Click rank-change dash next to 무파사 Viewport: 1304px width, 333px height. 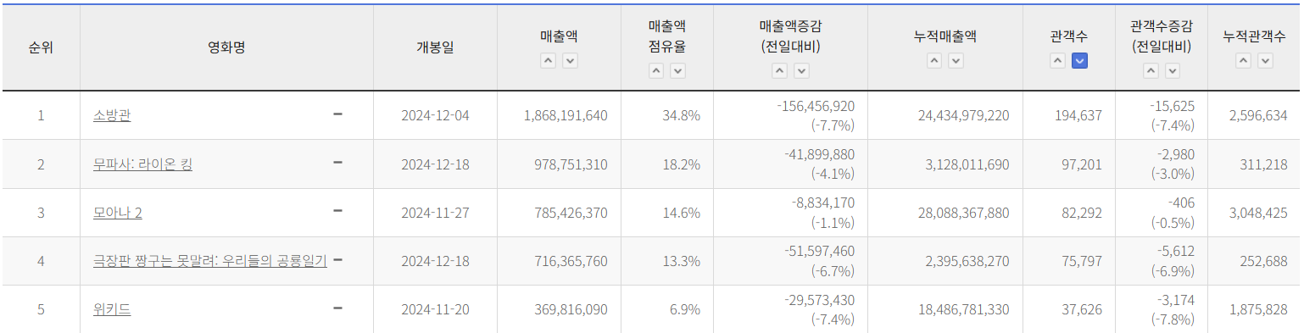tap(337, 162)
